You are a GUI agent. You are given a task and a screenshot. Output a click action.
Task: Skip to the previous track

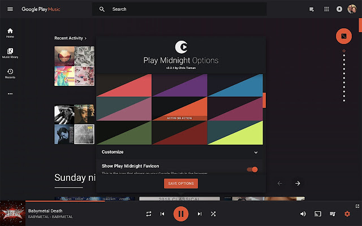tap(162, 214)
